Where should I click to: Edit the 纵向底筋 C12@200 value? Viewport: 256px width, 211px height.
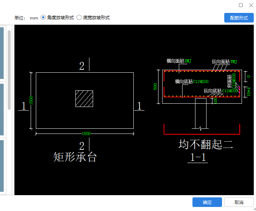click(x=230, y=91)
